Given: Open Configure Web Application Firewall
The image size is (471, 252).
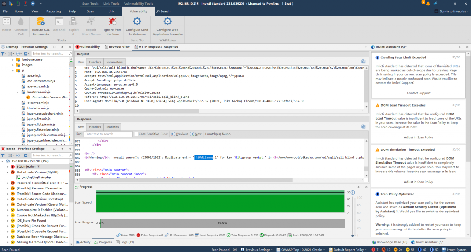Looking at the screenshot, I should tap(167, 22).
